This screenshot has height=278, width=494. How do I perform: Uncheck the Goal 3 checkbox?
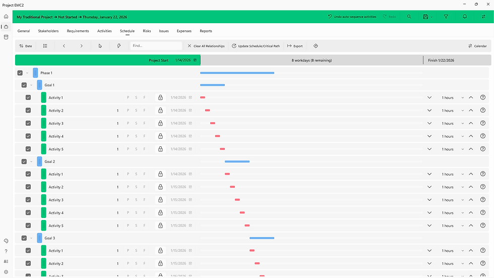click(x=24, y=238)
